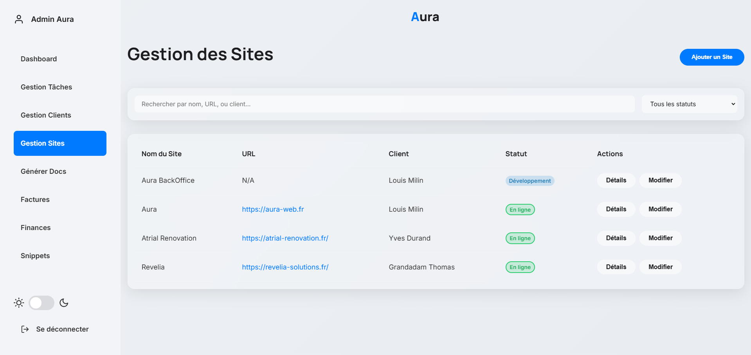Viewport: 751px width, 355px height.
Task: Click the user profile icon beside Admin Aura
Action: click(19, 19)
